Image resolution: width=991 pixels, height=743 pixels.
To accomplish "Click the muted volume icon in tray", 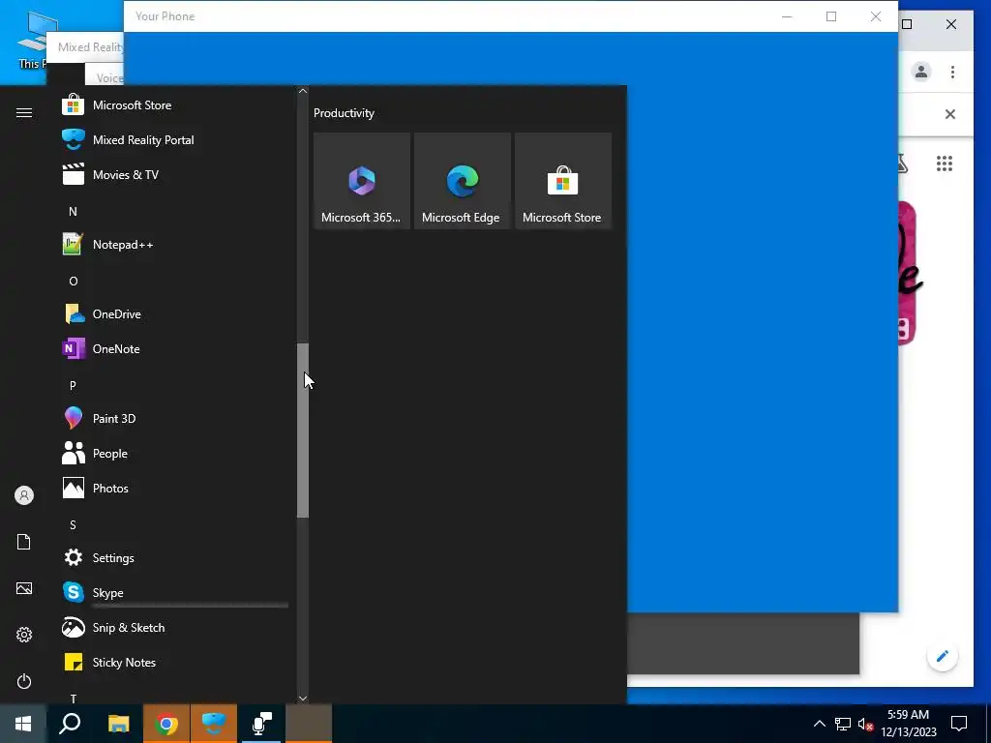I will (x=865, y=724).
